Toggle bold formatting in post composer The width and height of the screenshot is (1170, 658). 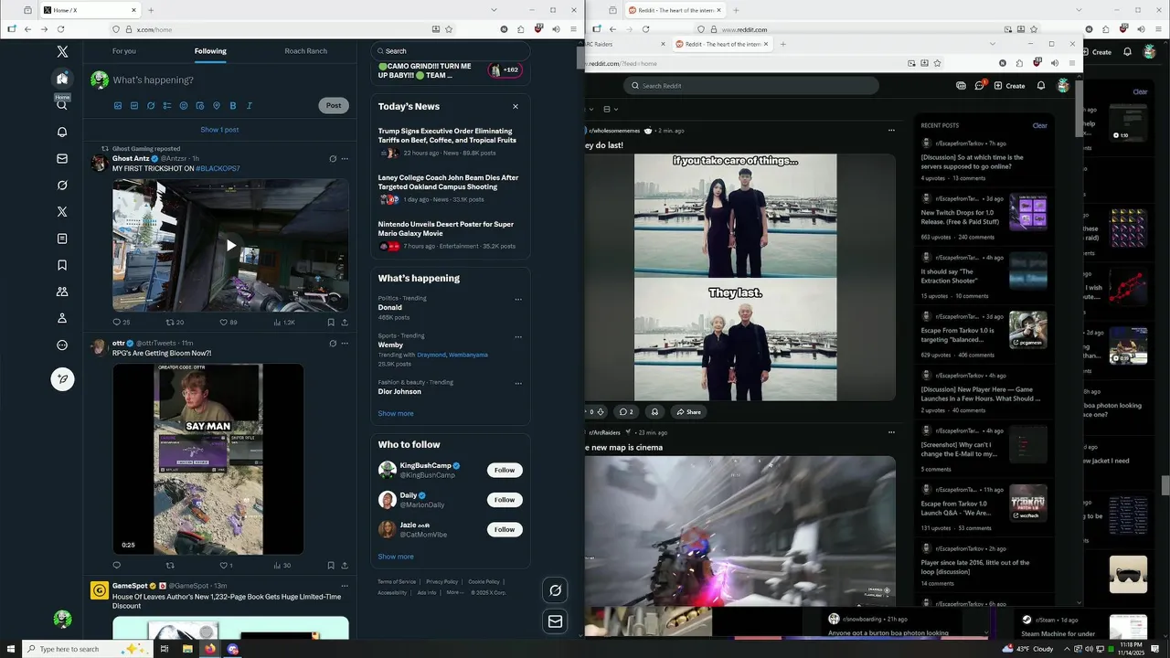coord(233,106)
